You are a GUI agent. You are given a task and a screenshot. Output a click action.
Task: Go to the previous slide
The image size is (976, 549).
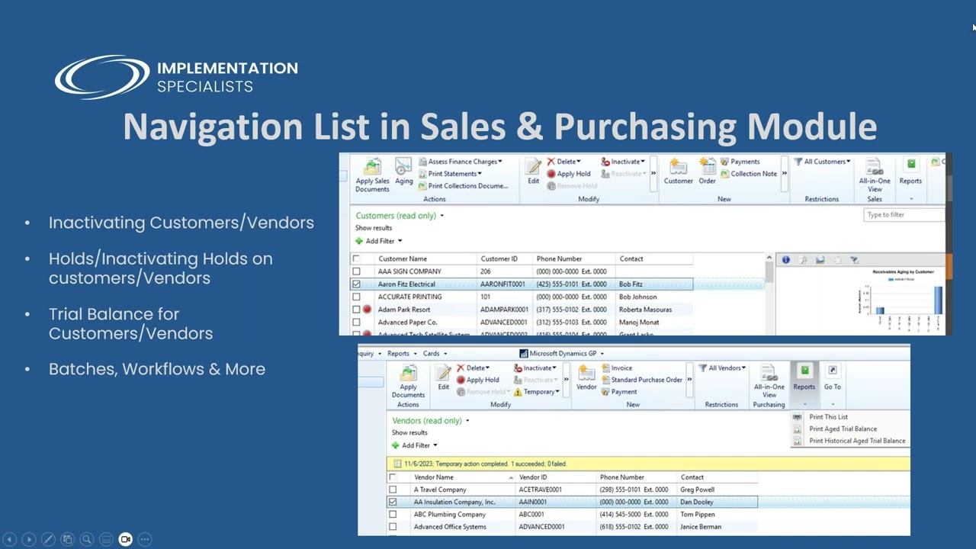coord(10,539)
